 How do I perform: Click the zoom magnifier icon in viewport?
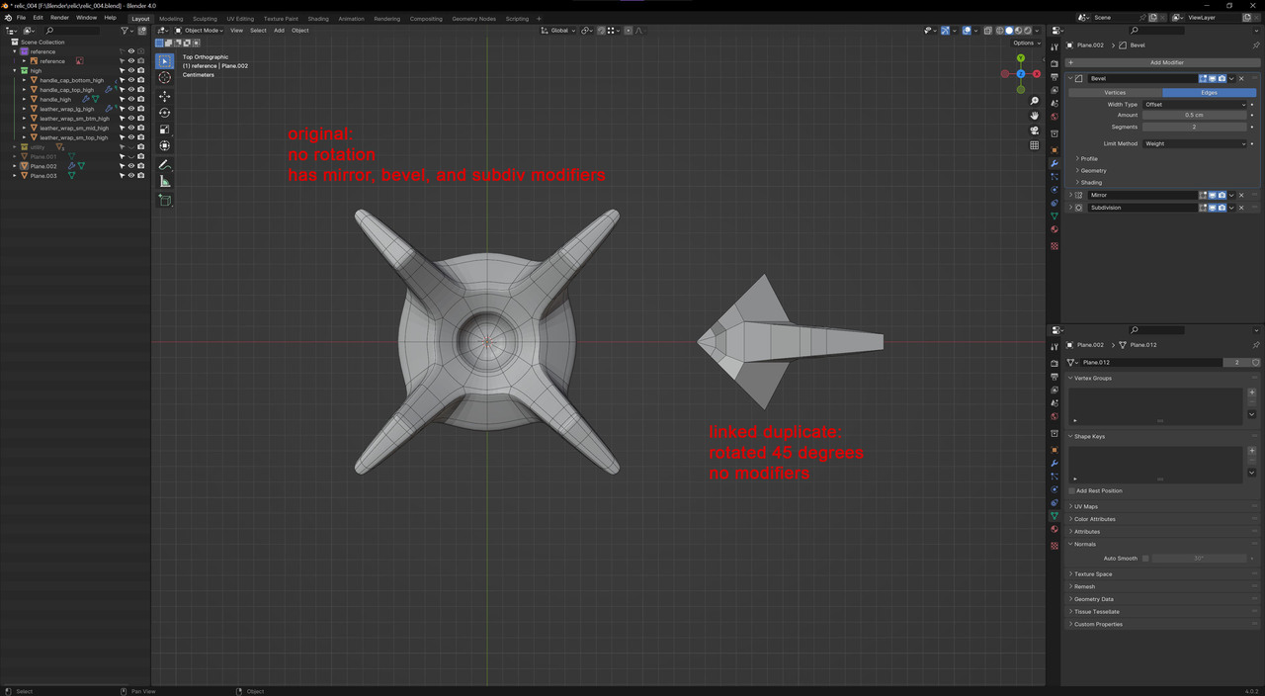1035,101
